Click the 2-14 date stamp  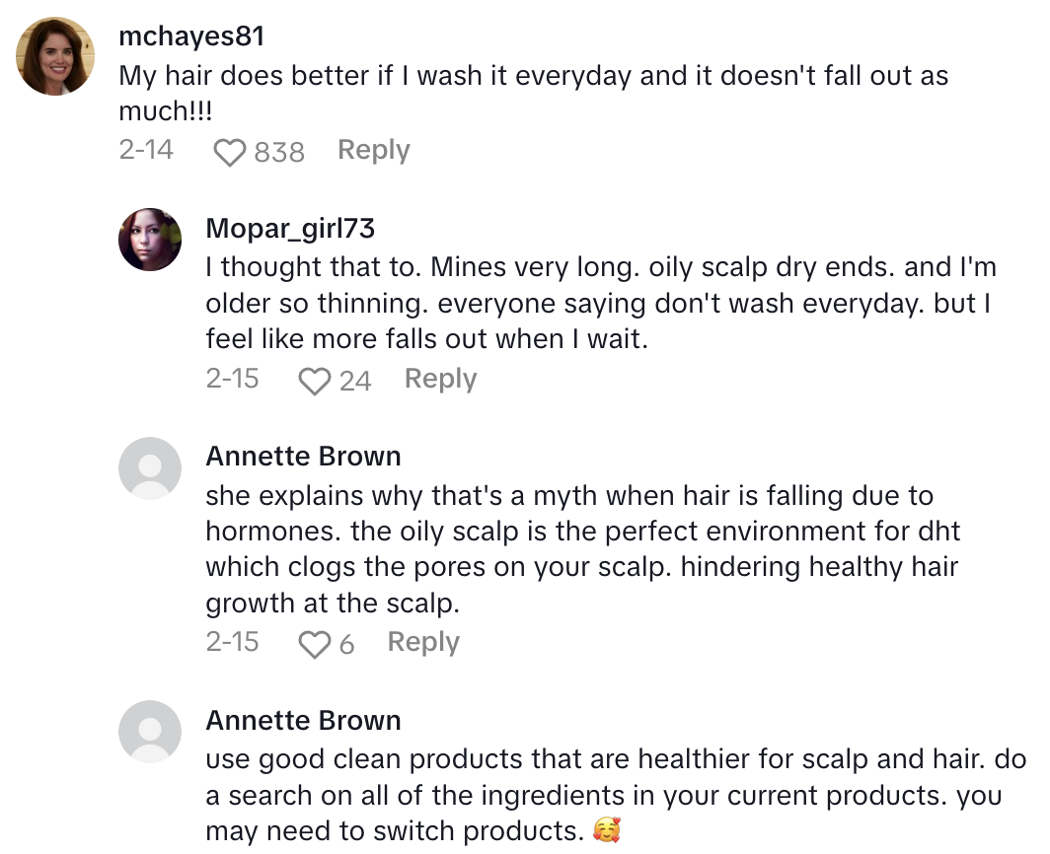[x=145, y=150]
